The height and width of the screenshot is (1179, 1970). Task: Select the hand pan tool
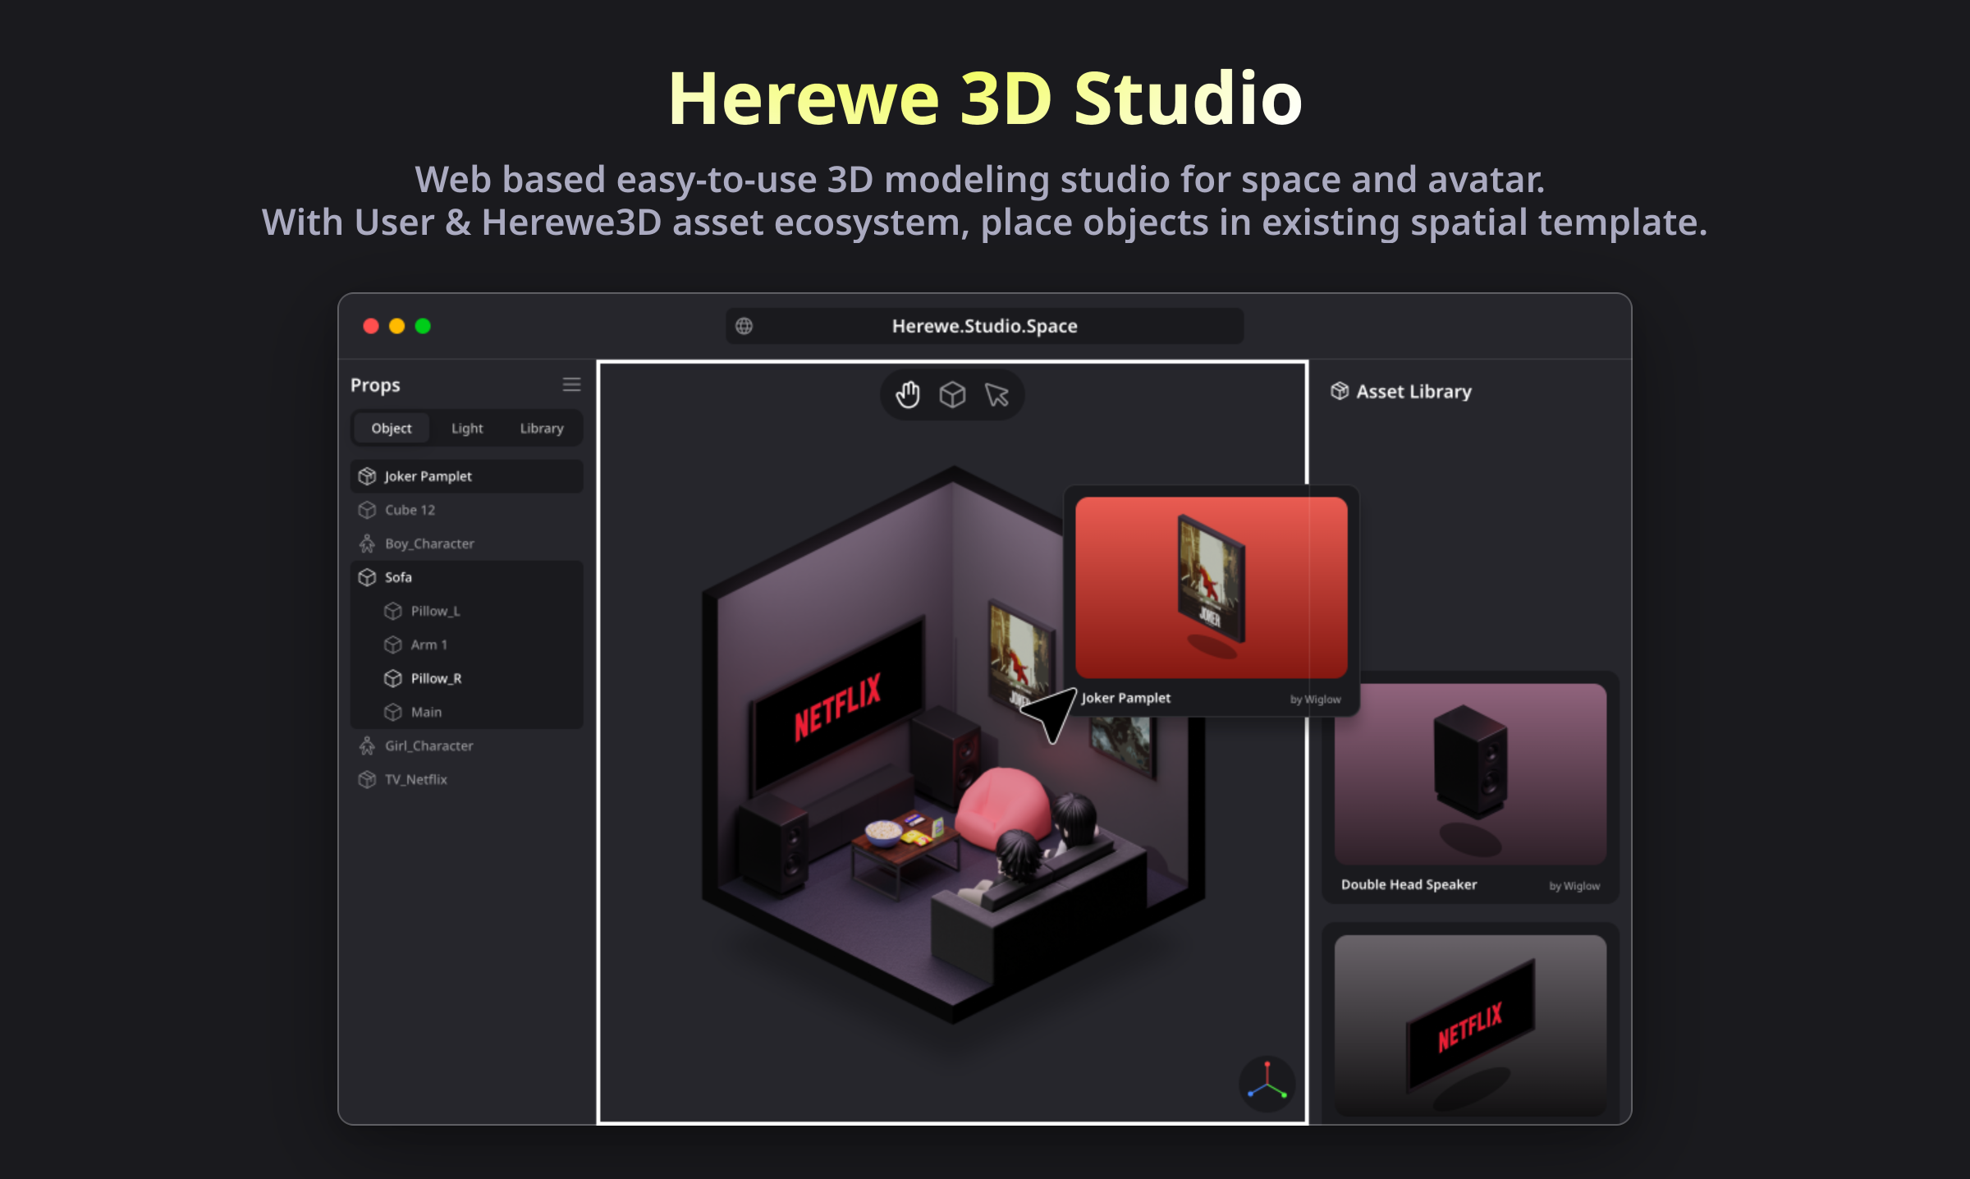(x=908, y=395)
